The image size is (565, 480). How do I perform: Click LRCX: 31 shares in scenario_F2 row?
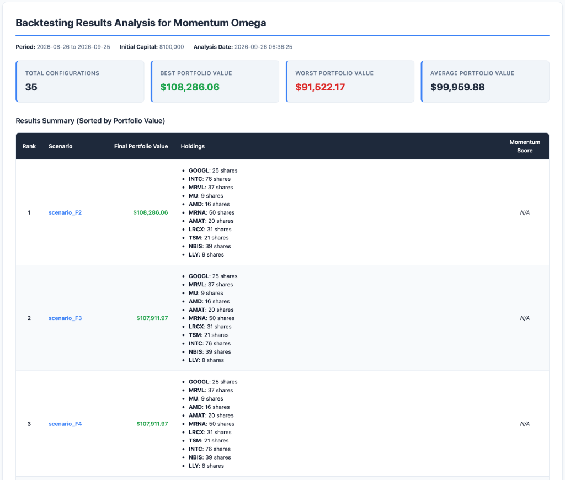(x=210, y=230)
